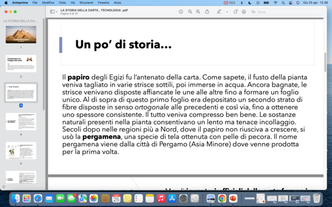The width and height of the screenshot is (332, 207).
Task: Open the Strumenti menu
Action: pyautogui.click(x=86, y=3)
